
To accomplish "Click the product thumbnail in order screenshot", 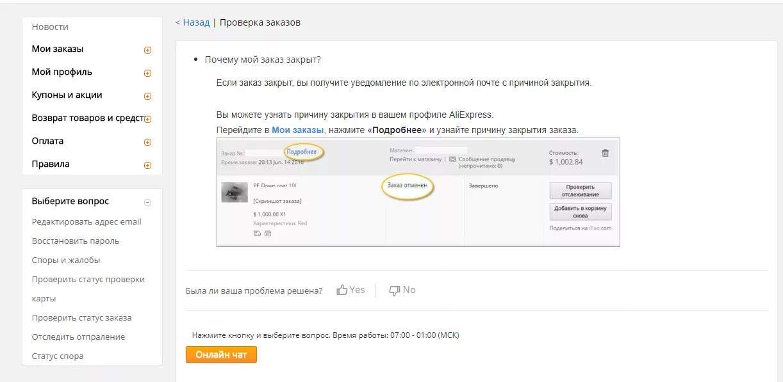I will point(235,192).
